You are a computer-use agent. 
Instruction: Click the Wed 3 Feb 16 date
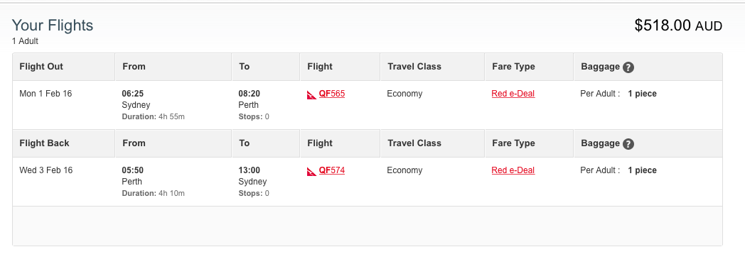[46, 170]
